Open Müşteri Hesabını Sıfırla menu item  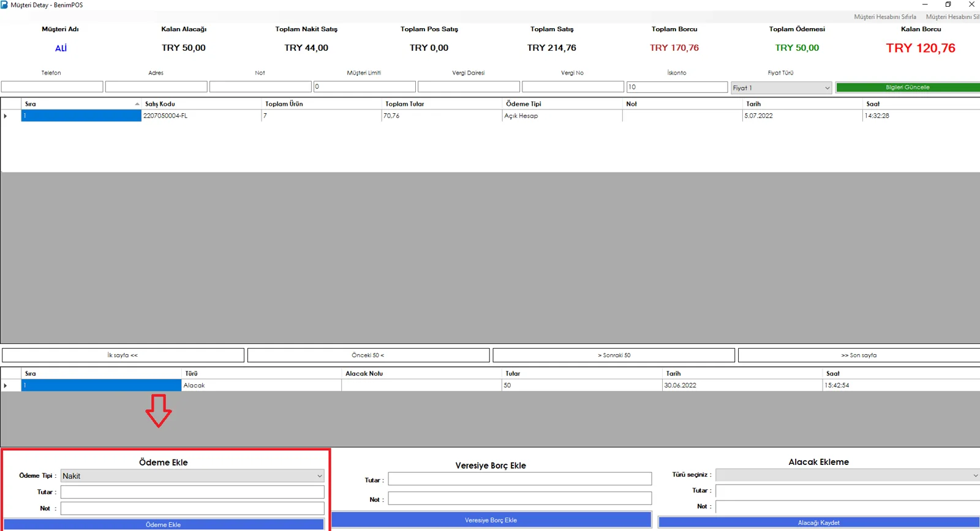[885, 17]
